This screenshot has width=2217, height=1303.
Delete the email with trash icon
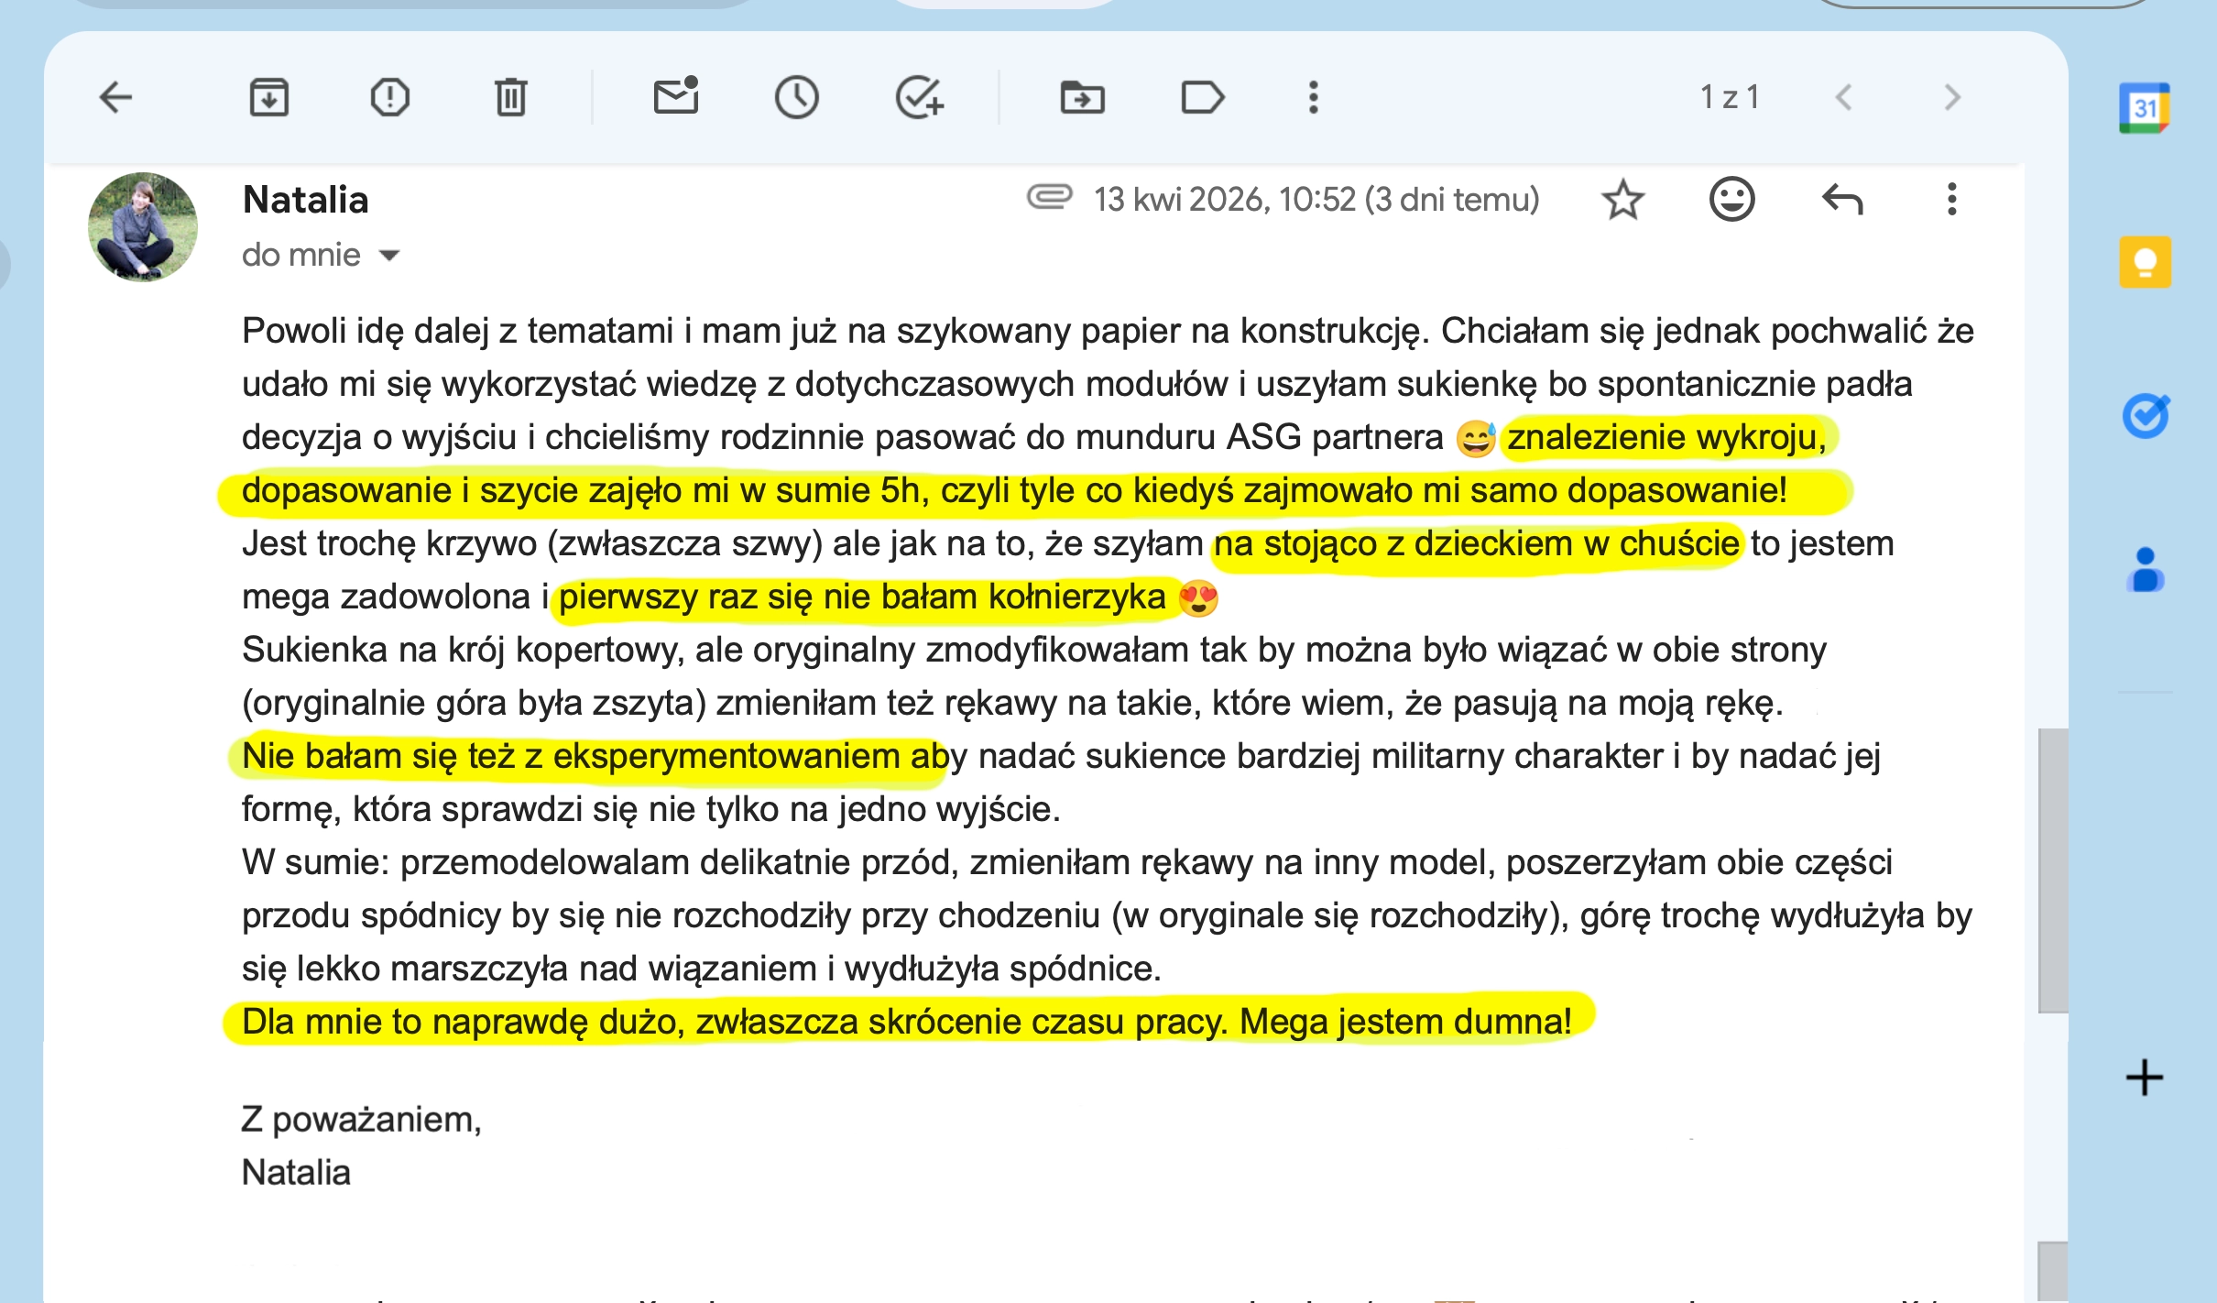tap(511, 97)
